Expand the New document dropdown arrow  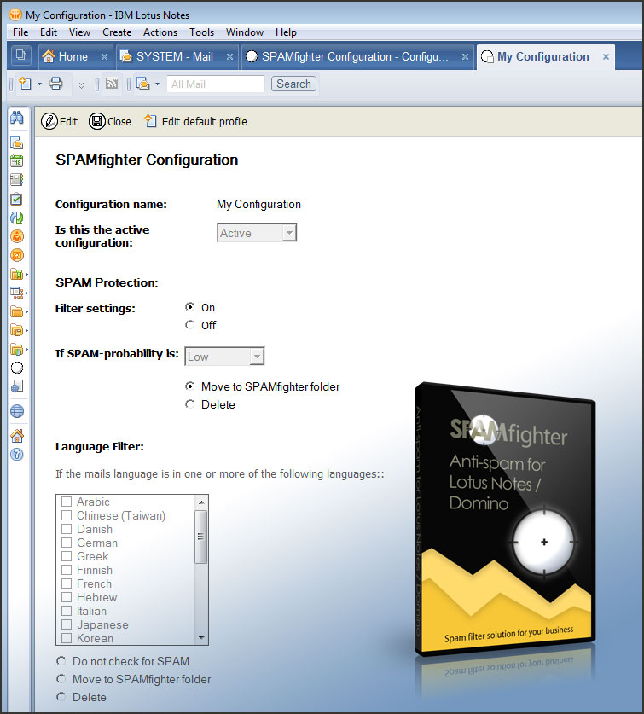point(39,84)
